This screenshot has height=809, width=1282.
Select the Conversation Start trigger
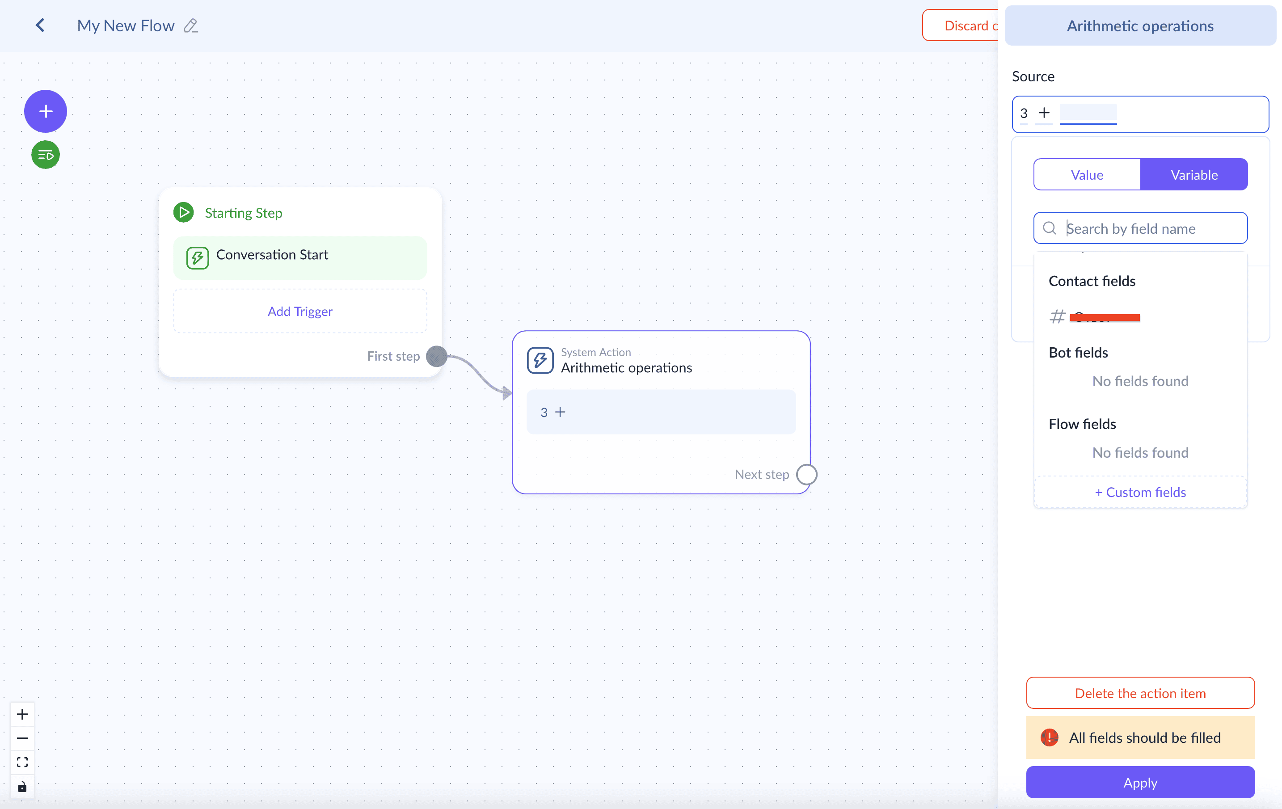[x=300, y=258]
